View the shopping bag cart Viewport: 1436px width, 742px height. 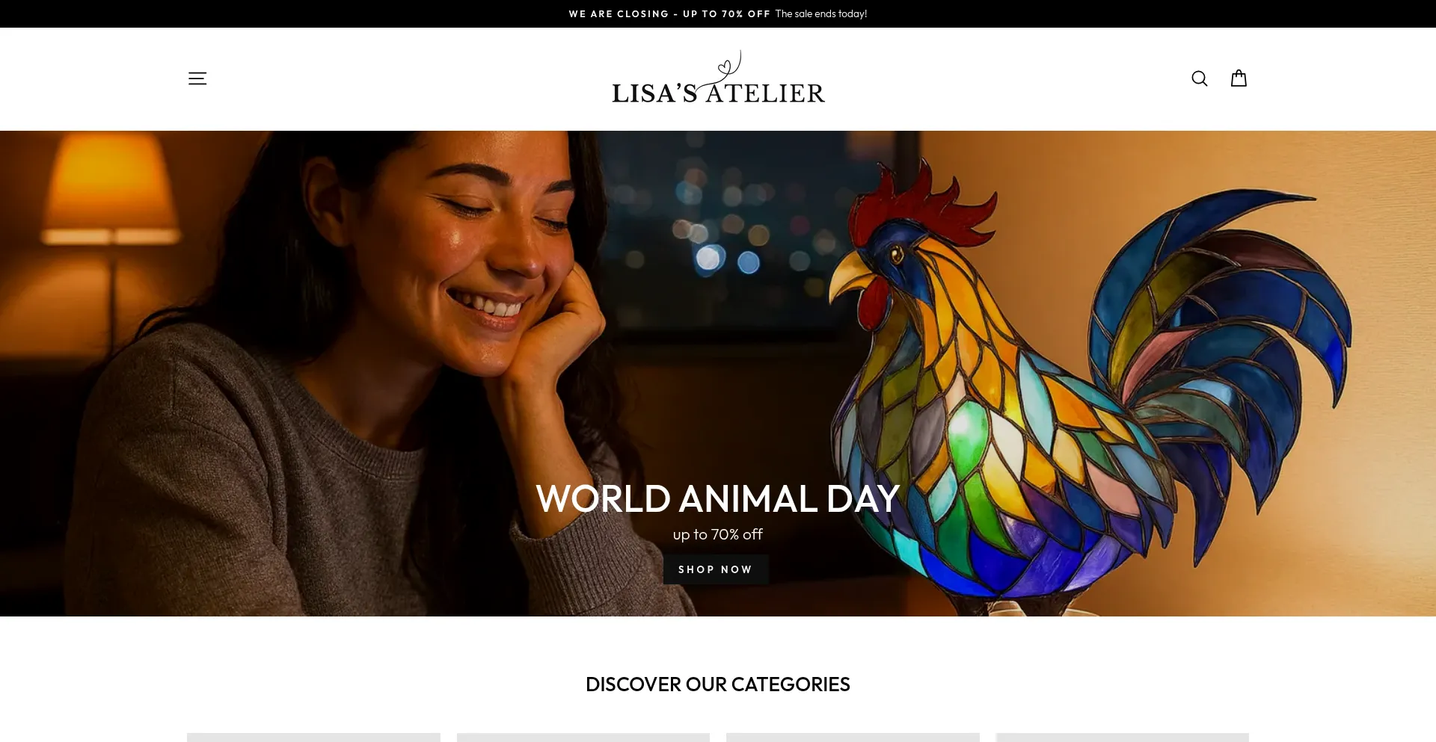coord(1239,78)
